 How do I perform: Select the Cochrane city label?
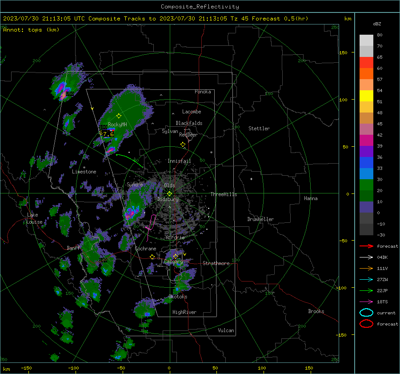pos(145,249)
